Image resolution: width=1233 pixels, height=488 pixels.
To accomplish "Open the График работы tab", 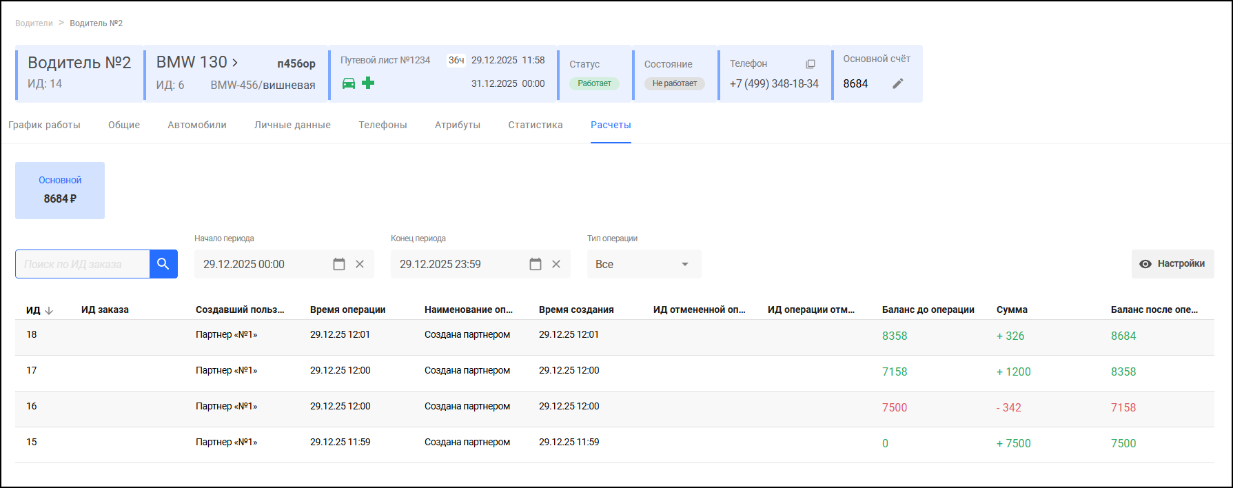I will point(44,125).
